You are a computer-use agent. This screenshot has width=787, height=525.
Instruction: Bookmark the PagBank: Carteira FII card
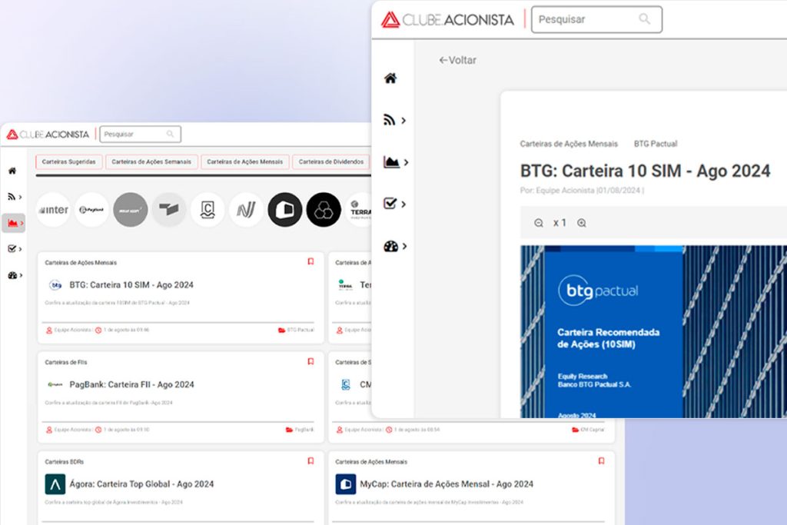[310, 361]
